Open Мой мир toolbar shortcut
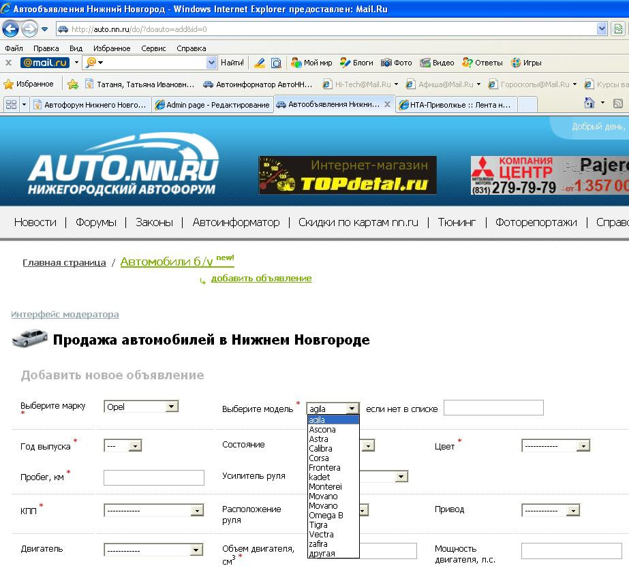The height and width of the screenshot is (568, 629). [x=311, y=63]
